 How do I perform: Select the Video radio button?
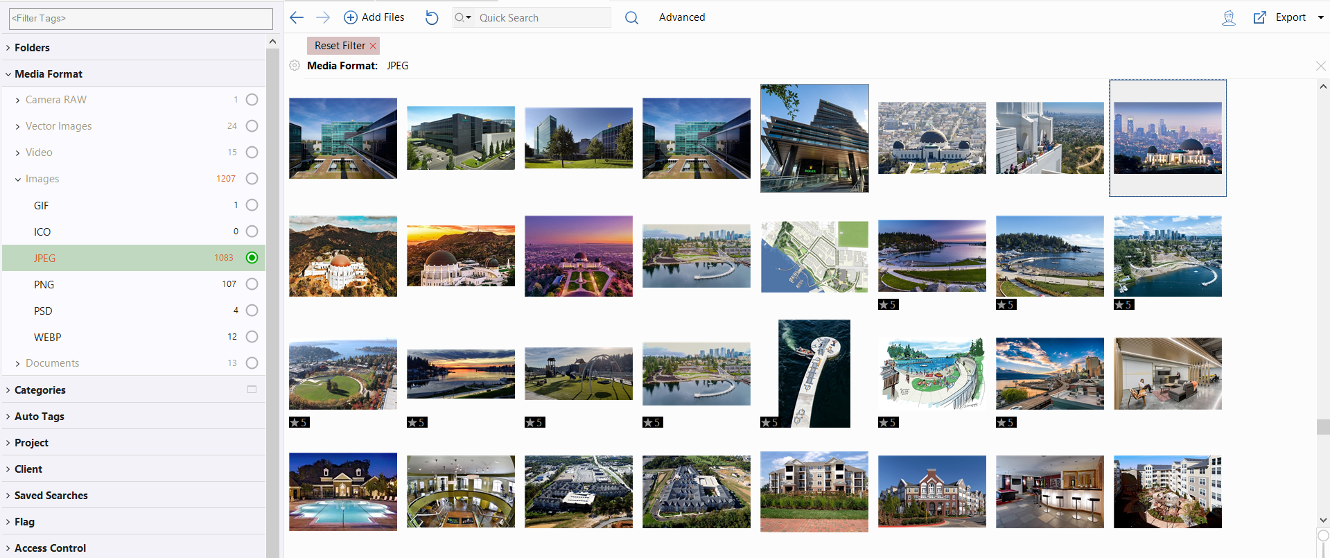pyautogui.click(x=252, y=152)
